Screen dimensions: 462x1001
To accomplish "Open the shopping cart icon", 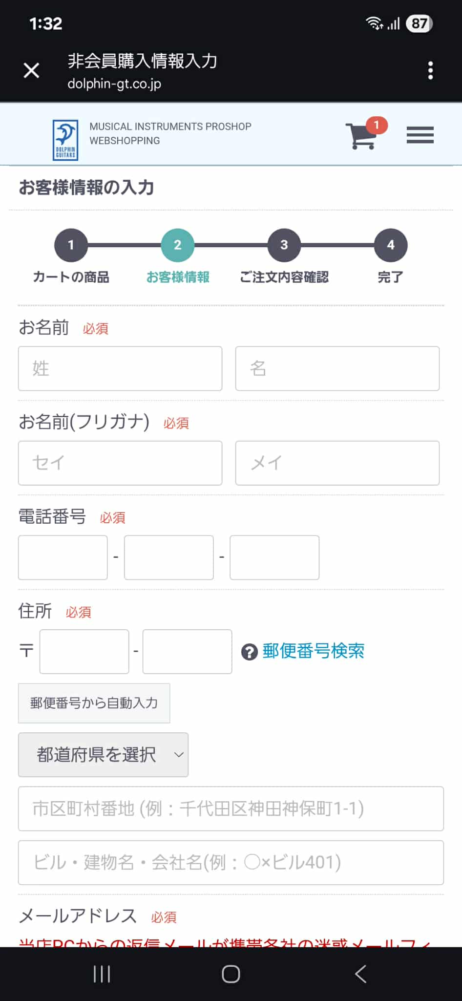I will click(362, 135).
